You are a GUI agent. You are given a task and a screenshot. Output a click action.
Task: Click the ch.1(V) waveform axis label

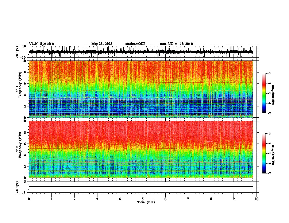coord(18,52)
